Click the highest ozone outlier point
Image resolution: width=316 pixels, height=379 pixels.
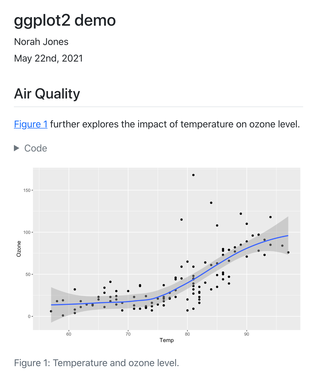pos(193,175)
